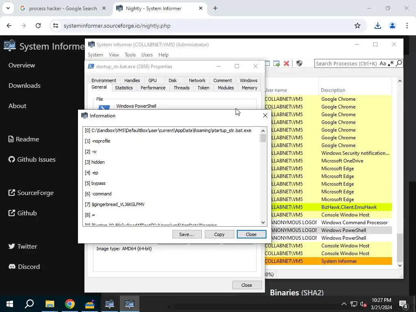416x312 pixels.
Task: Click Close in the Information dialog
Action: 251,234
